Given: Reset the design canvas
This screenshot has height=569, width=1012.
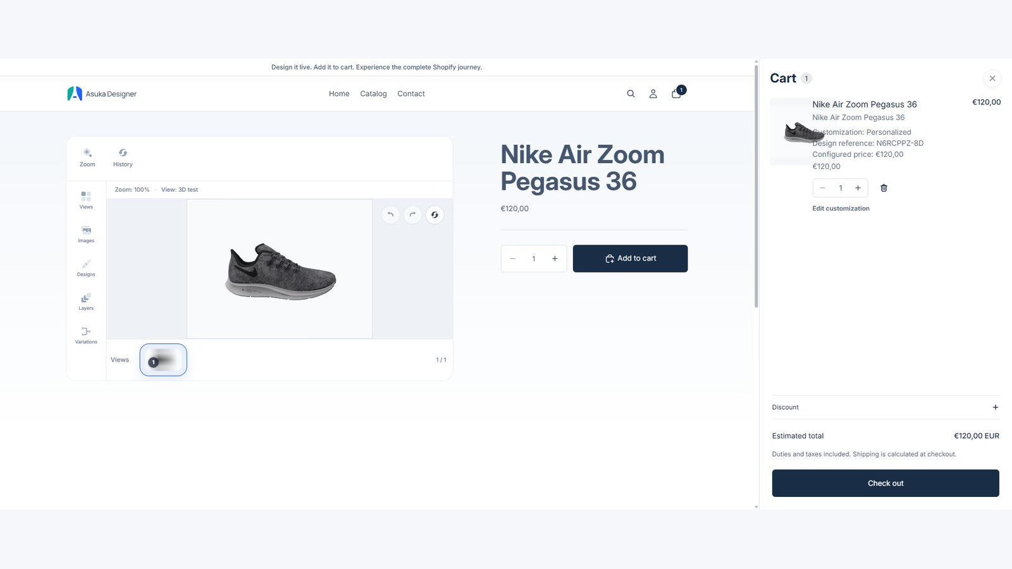Looking at the screenshot, I should (x=435, y=215).
